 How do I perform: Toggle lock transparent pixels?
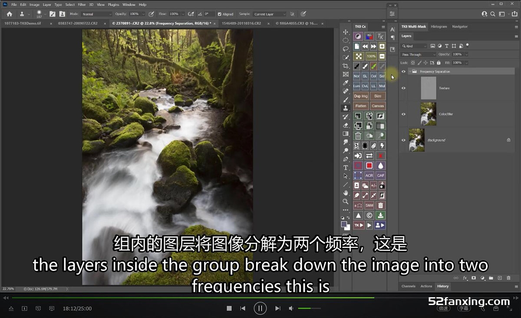coord(412,63)
